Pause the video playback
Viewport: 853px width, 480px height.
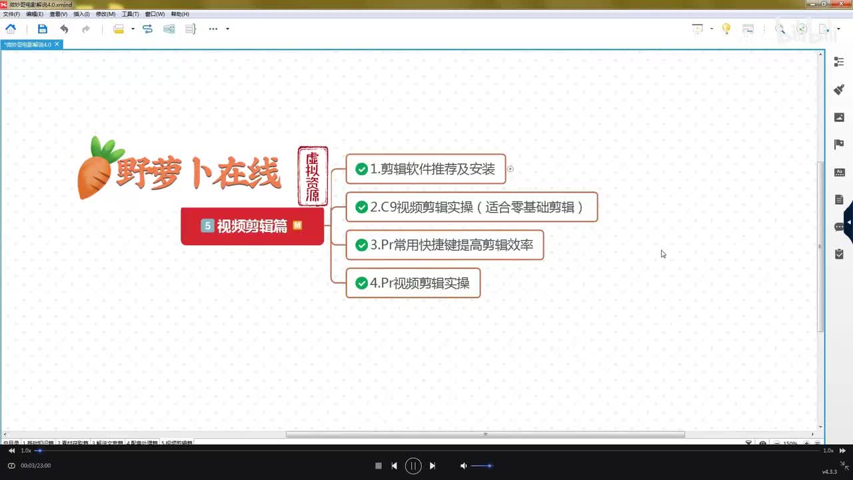point(413,466)
